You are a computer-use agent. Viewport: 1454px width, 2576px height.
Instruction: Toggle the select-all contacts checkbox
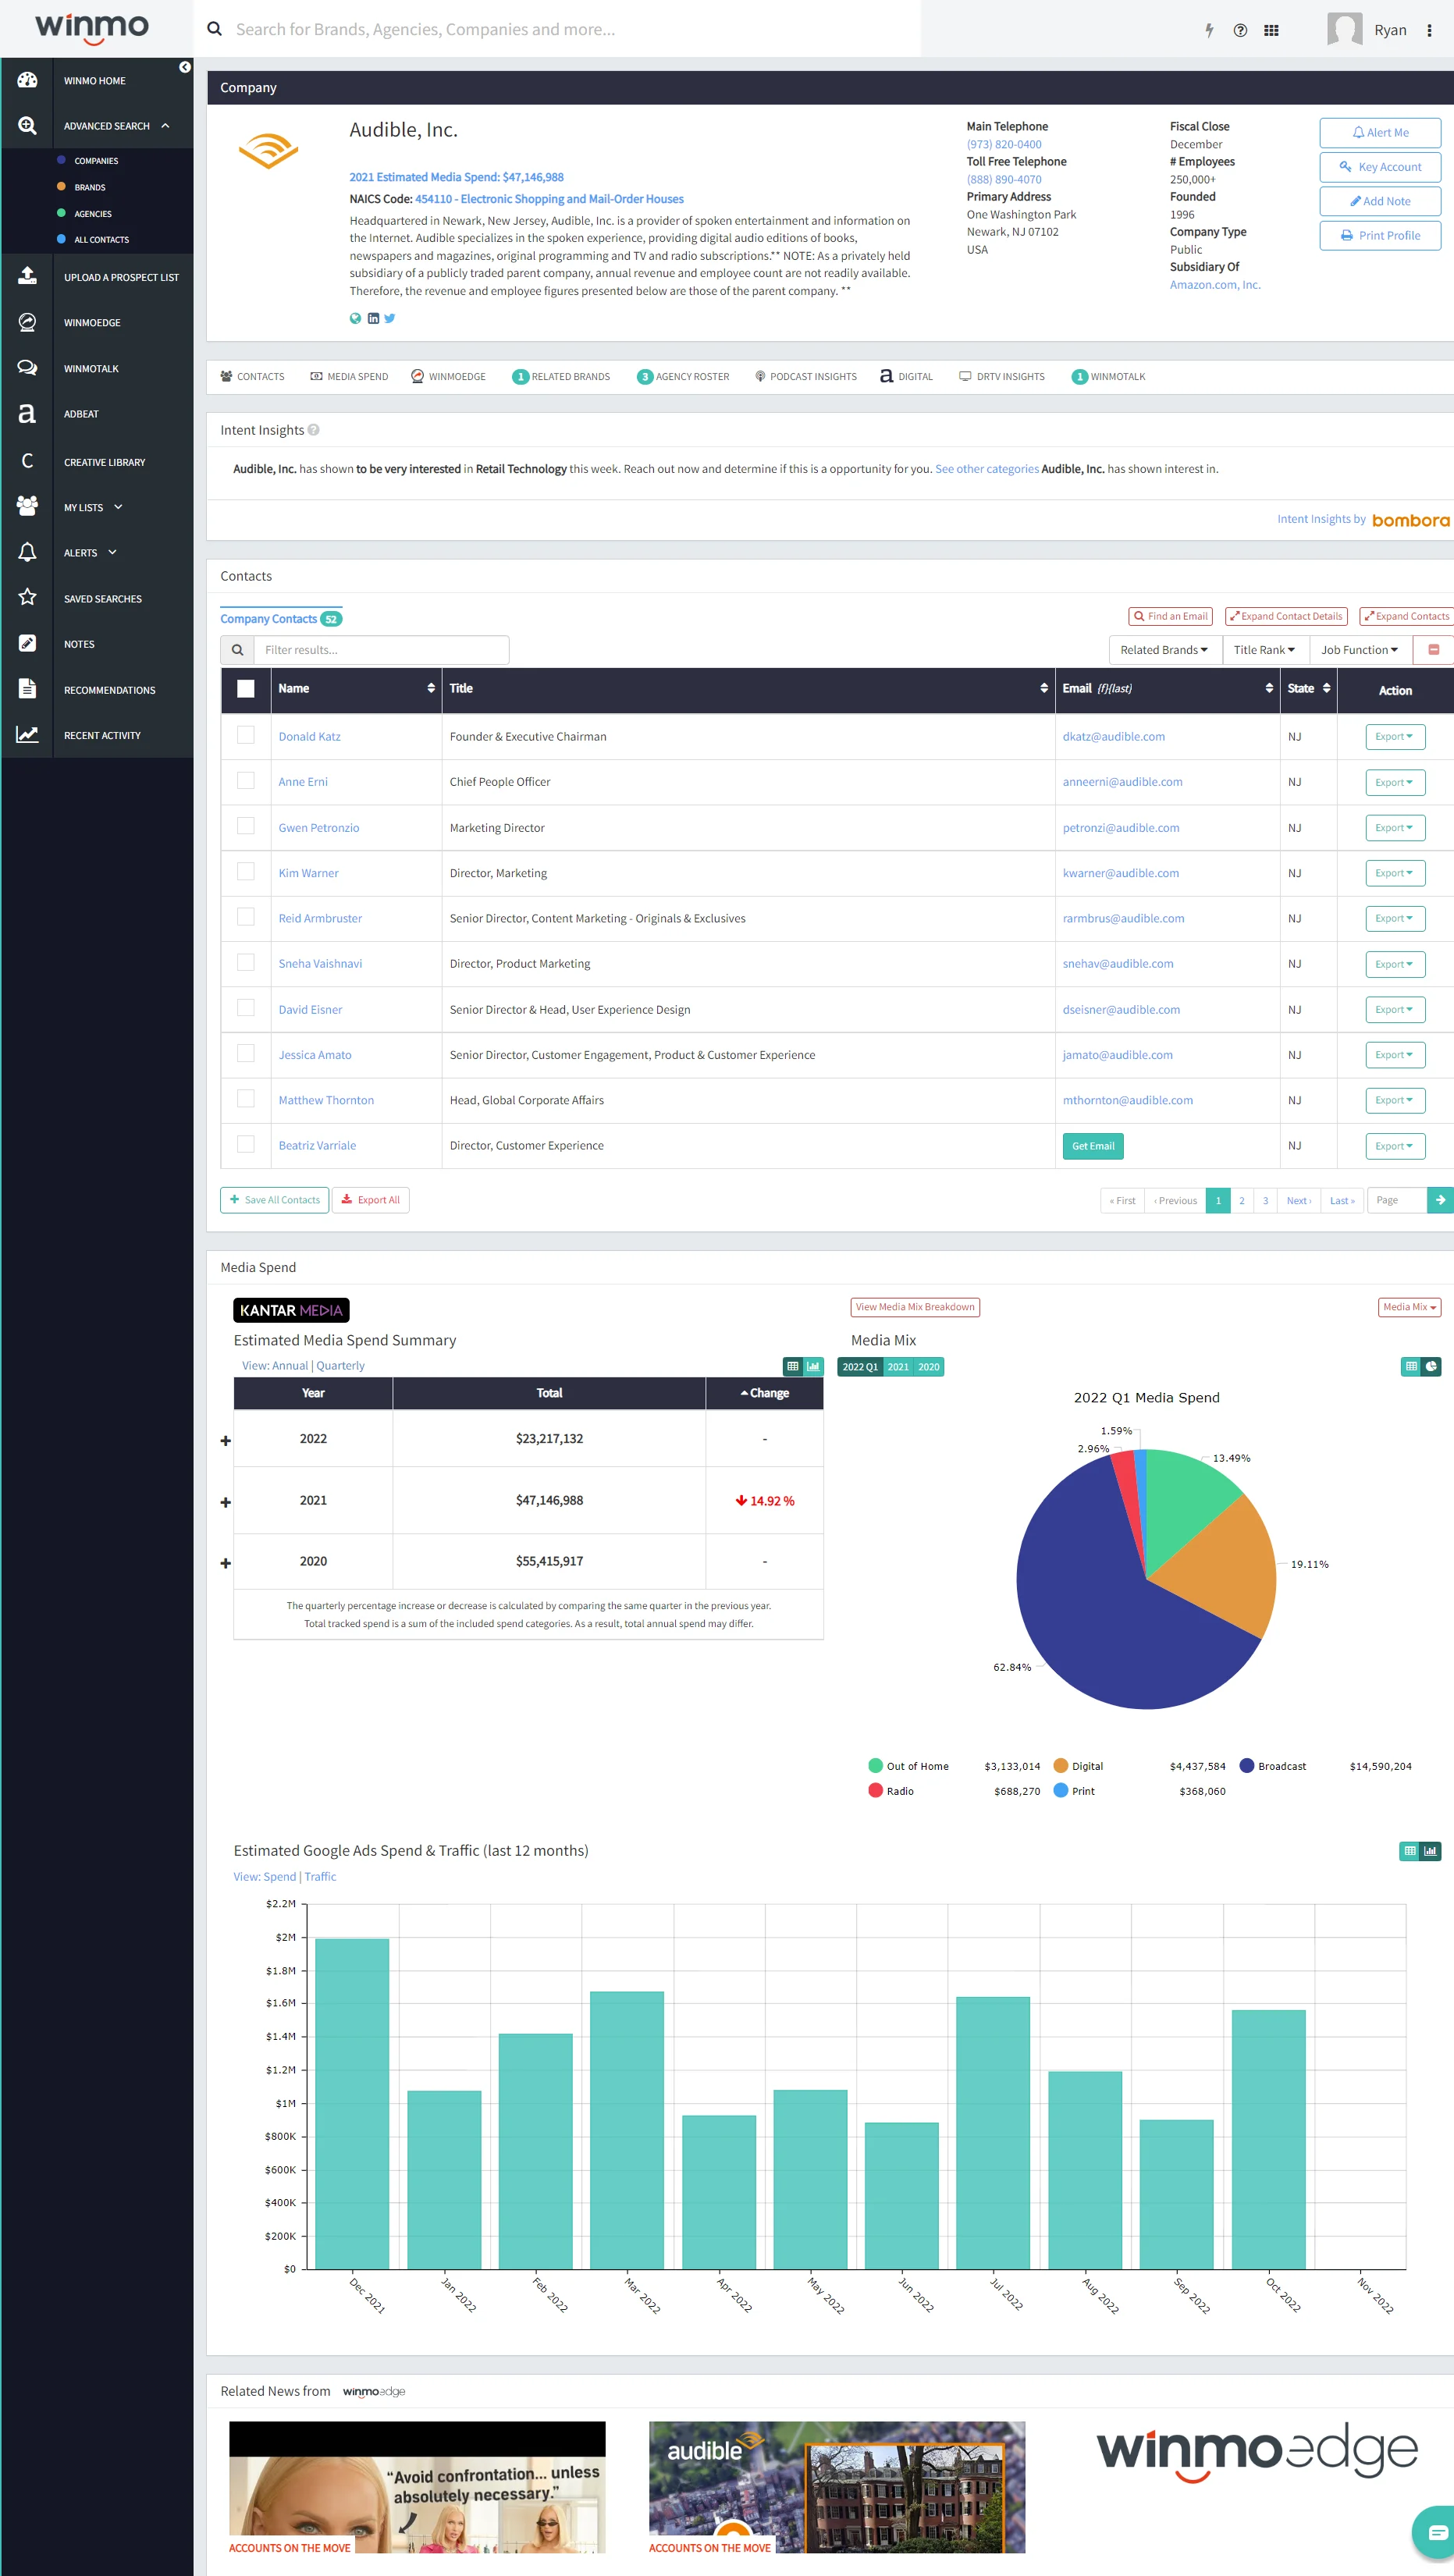pyautogui.click(x=245, y=688)
